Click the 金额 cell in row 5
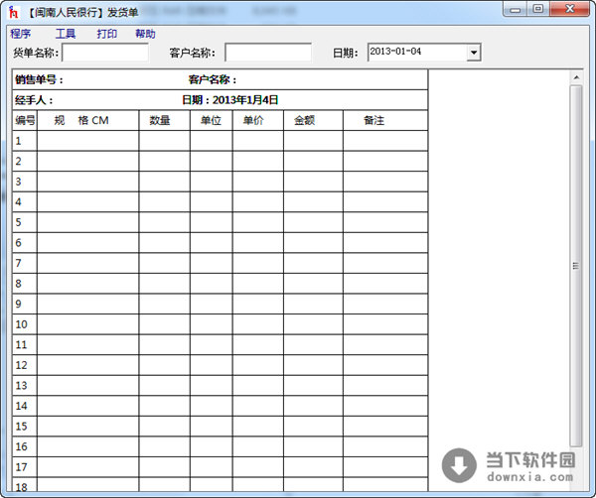Image resolution: width=596 pixels, height=498 pixels. pos(313,222)
